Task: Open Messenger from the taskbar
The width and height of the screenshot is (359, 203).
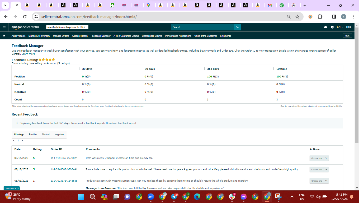Action: tap(243, 197)
